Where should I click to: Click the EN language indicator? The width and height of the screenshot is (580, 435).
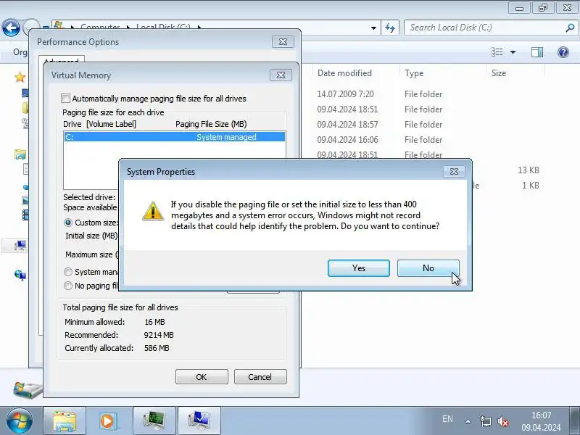[447, 419]
